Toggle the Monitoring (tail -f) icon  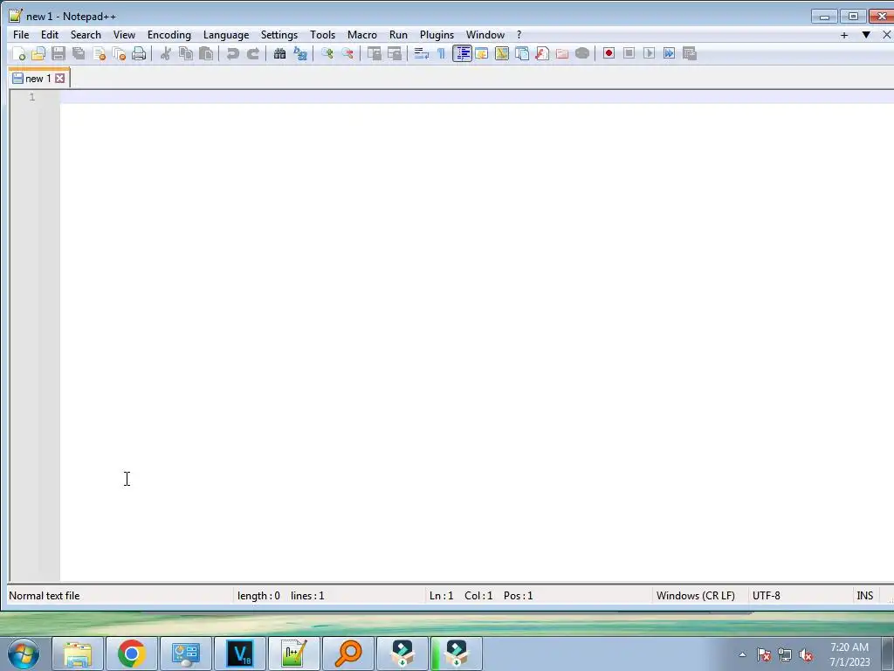pyautogui.click(x=582, y=53)
